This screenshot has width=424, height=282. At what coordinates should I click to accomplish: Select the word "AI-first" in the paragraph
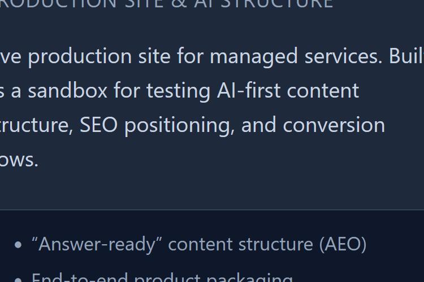click(x=248, y=91)
